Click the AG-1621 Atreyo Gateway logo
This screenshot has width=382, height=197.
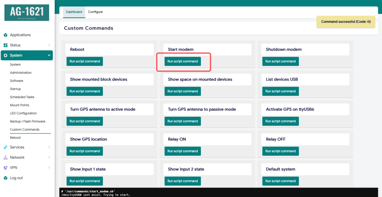pos(27,13)
